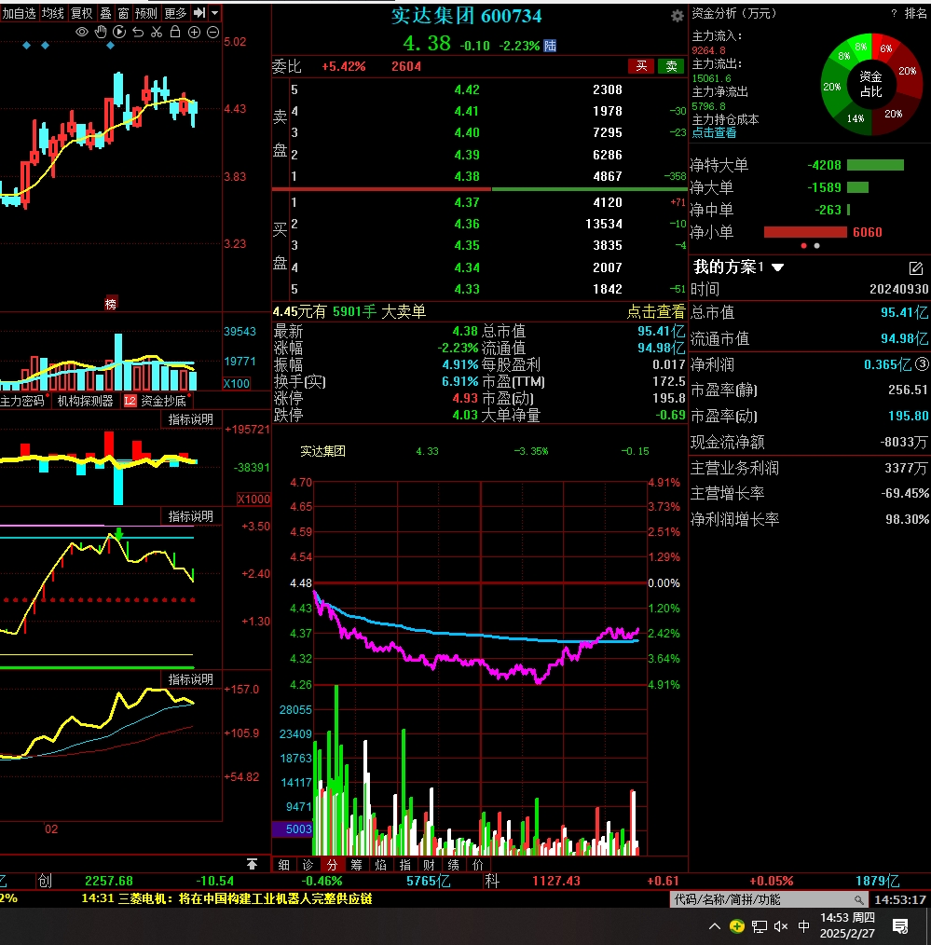Start chart replay with the play icon
The width and height of the screenshot is (931, 945).
pos(119,32)
